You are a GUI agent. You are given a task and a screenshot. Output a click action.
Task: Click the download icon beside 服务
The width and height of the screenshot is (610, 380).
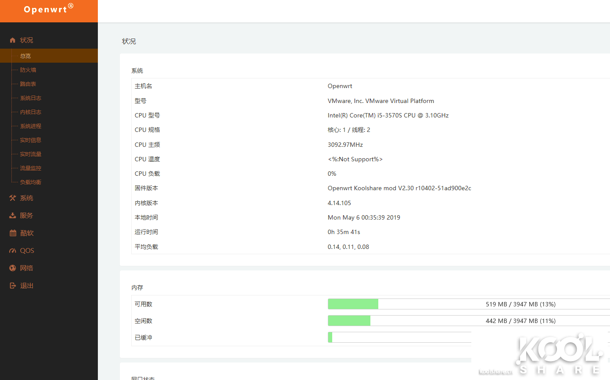pyautogui.click(x=13, y=216)
